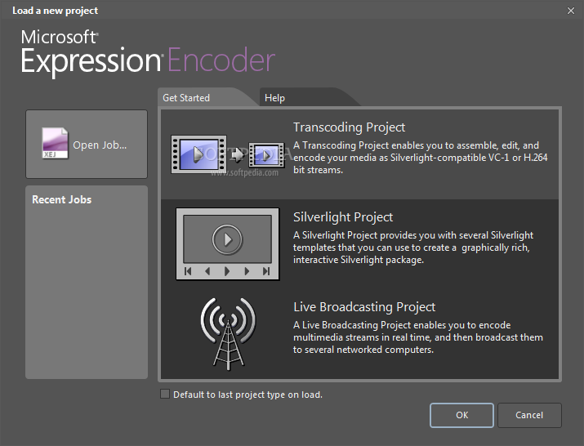Choose the Live Broadcasting Project title
584x446 pixels.
pyautogui.click(x=364, y=307)
